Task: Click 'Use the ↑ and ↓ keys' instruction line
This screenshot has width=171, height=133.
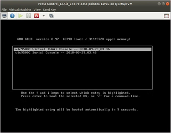Action: click(x=76, y=93)
